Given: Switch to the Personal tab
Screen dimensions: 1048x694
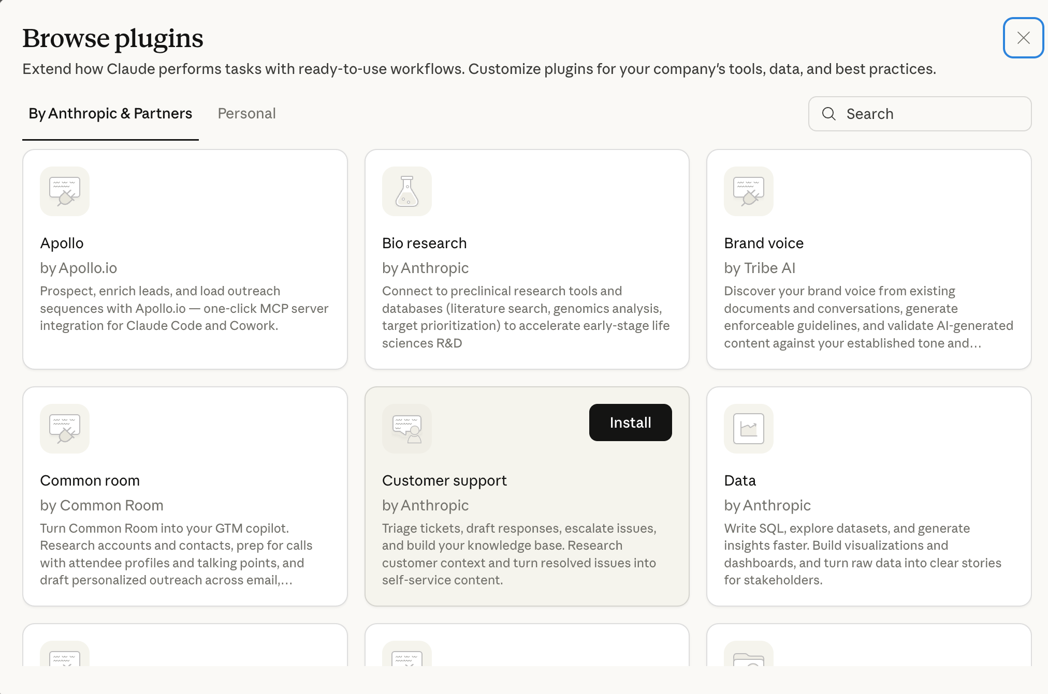Looking at the screenshot, I should click(246, 114).
